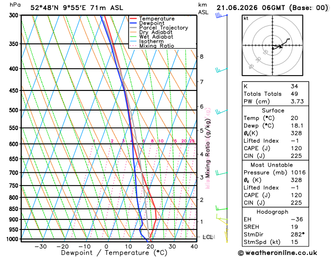Click the 700 hPa wind barb

pos(221,173)
